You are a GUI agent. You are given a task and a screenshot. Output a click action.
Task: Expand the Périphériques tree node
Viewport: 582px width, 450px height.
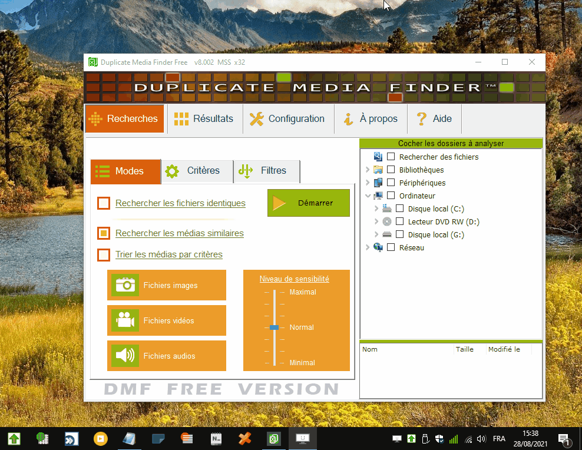click(x=368, y=183)
